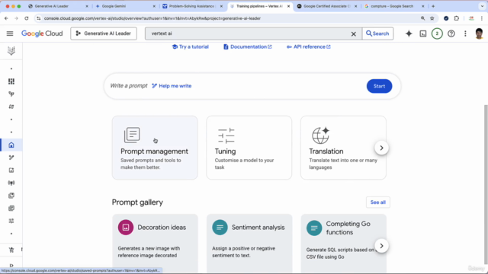Open the Gemini sparkle assistant icon
Screen dimensions: 488x274
(409, 33)
